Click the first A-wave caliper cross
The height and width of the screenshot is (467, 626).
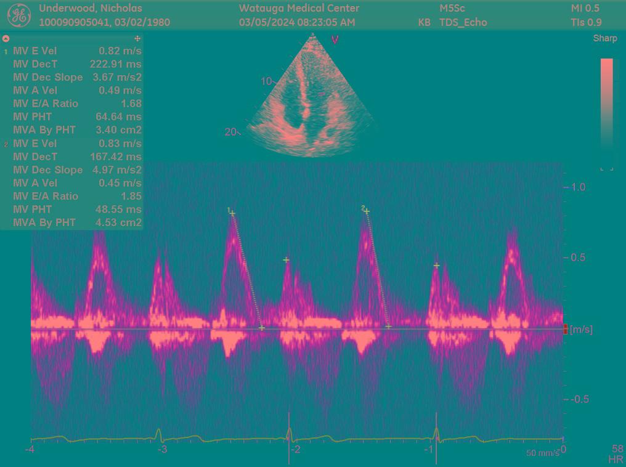[x=286, y=260]
